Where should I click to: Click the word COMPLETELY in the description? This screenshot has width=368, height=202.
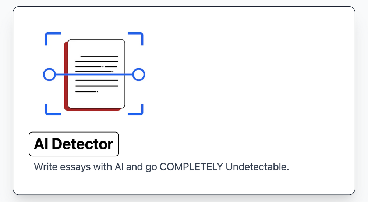pyautogui.click(x=191, y=167)
